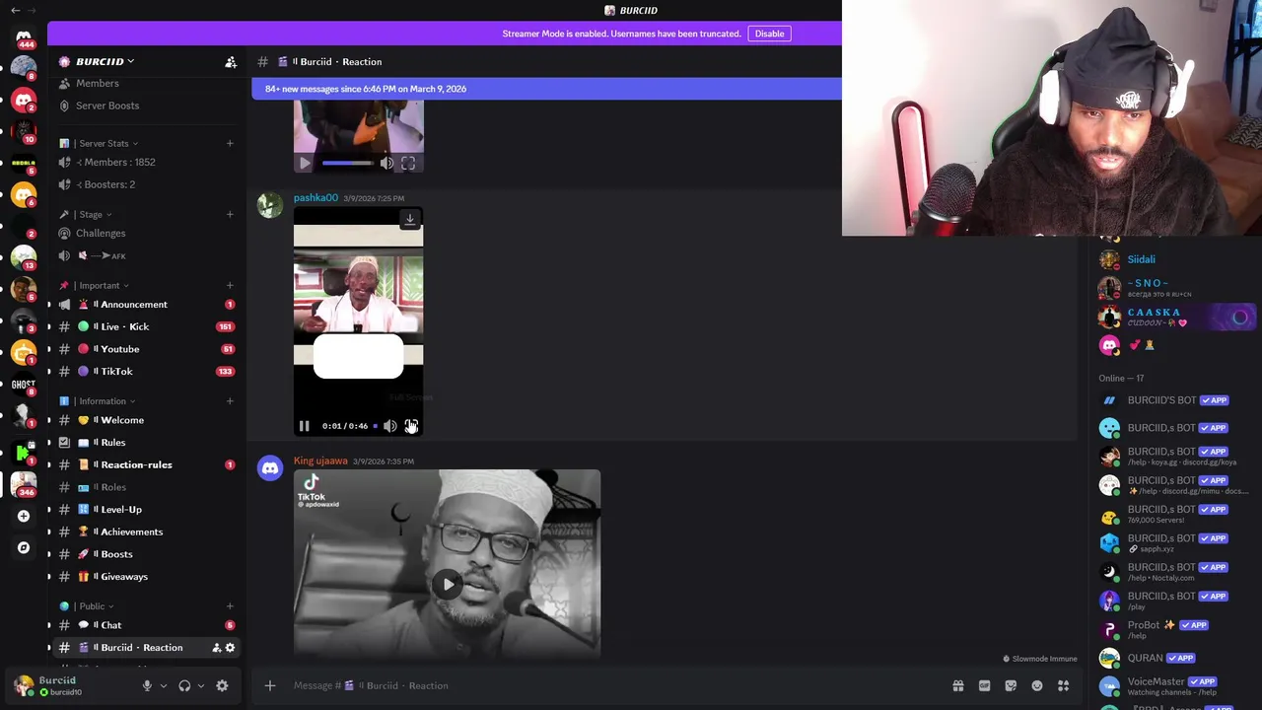
Task: Switch to the Youtube channel
Action: 146,349
